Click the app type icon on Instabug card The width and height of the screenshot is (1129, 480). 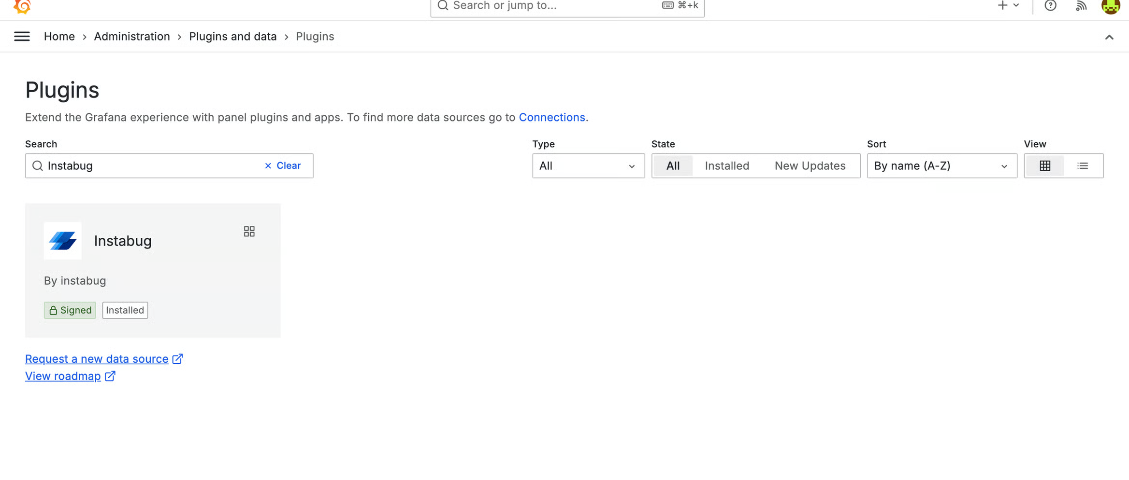pyautogui.click(x=249, y=232)
